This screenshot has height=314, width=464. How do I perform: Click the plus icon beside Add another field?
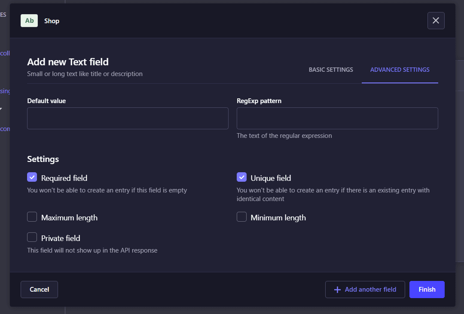[x=337, y=290]
